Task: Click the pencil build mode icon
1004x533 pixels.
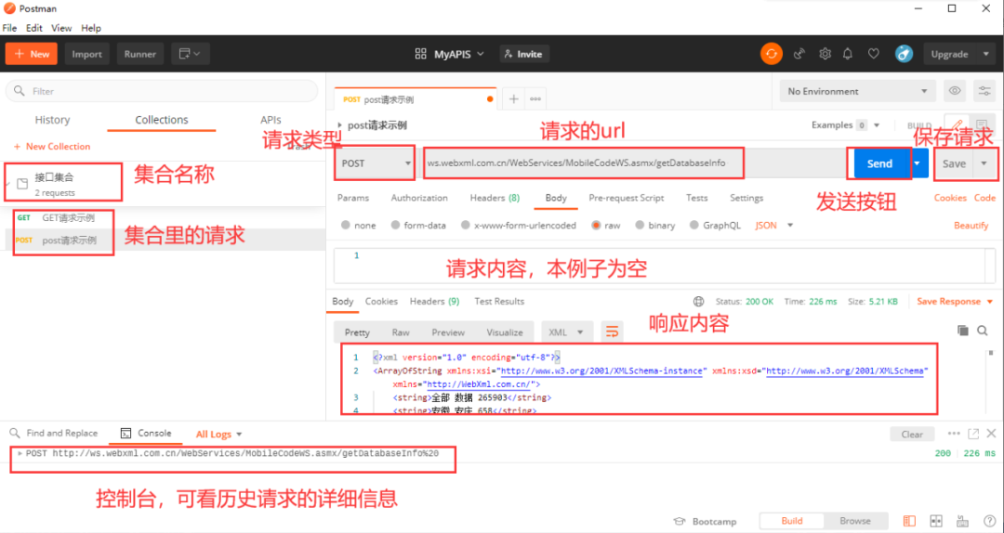Action: 957,124
